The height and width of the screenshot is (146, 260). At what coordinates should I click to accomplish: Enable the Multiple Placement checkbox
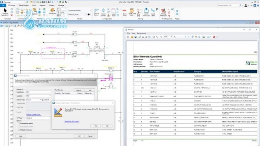pos(18,130)
